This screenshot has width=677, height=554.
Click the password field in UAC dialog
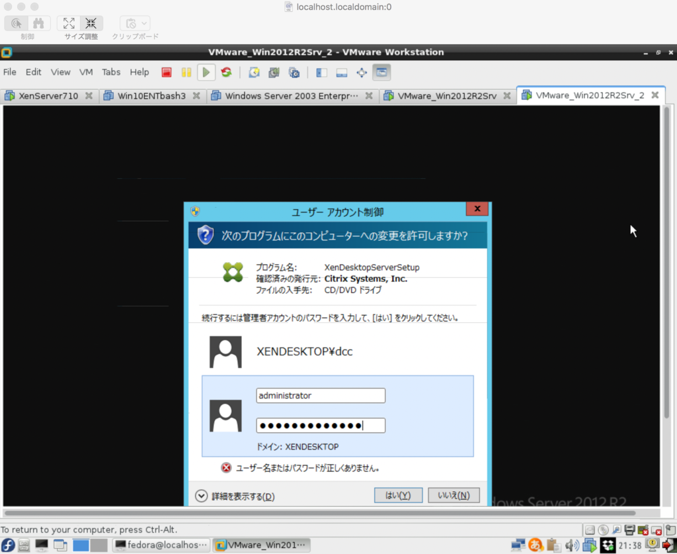pos(321,425)
